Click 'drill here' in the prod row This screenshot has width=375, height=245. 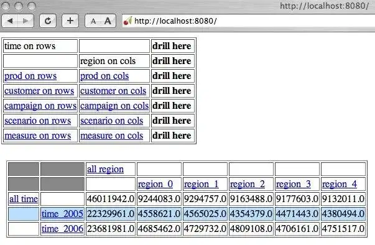(172, 76)
